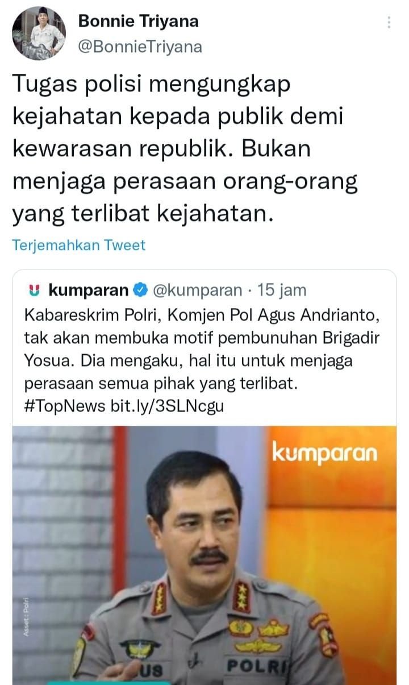This screenshot has height=685, width=409.
Task: Open the Bonnie Triyana display name
Action: [x=138, y=22]
